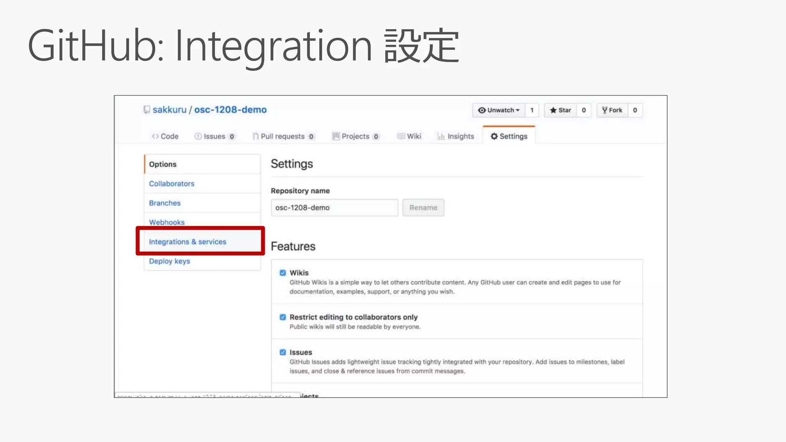Click the Settings tab gear icon
Image resolution: width=786 pixels, height=442 pixels.
(x=494, y=136)
